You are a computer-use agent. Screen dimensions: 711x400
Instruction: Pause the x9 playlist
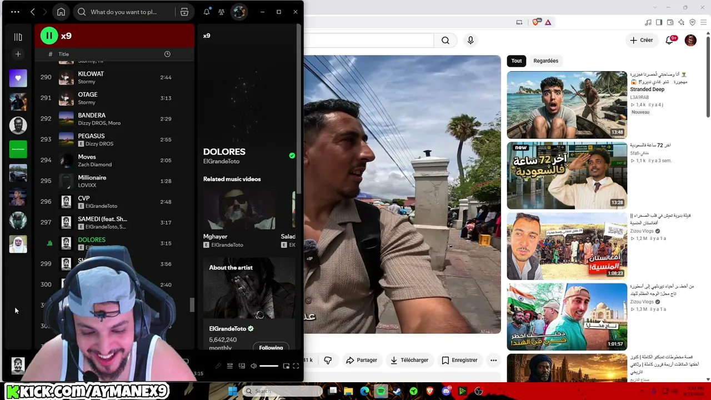[x=49, y=36]
